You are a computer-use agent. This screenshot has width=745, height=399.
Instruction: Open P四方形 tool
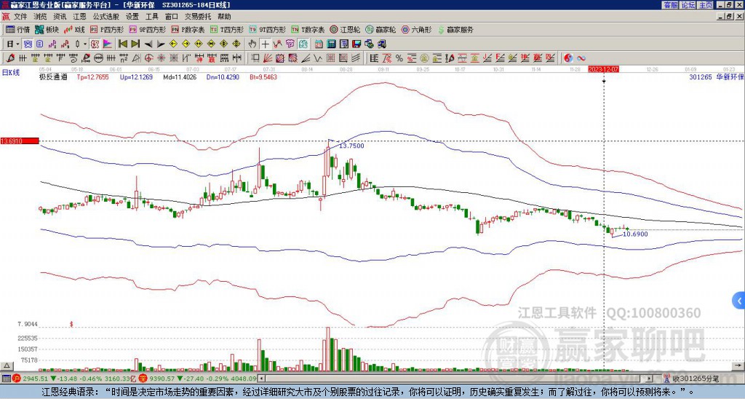click(106, 29)
